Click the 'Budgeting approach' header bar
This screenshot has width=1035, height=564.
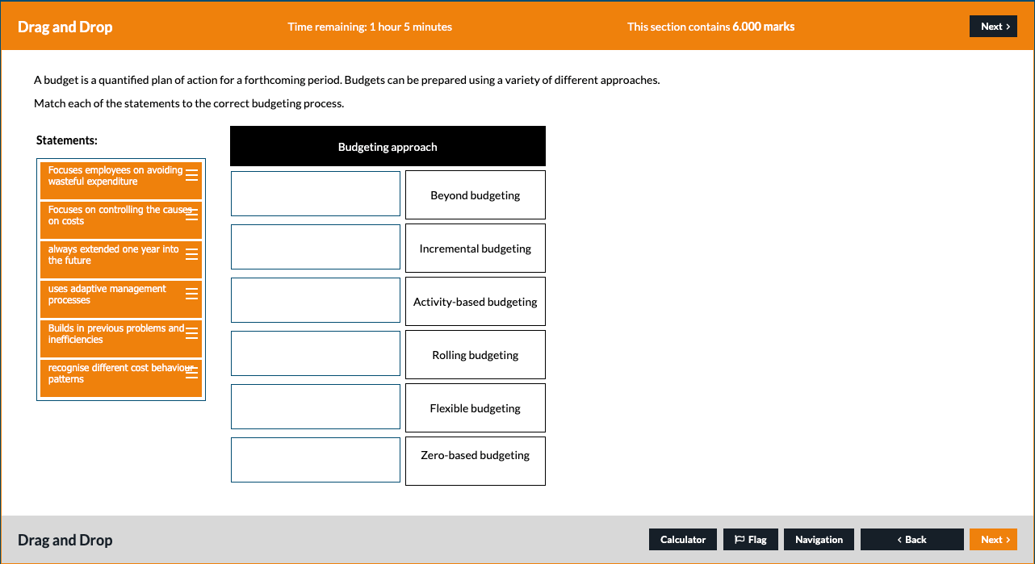point(388,146)
